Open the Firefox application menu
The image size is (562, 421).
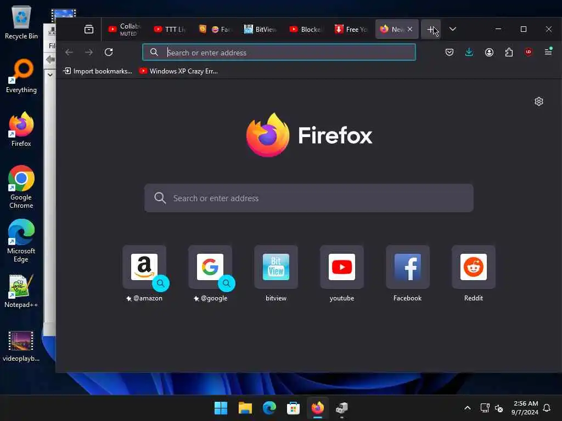pos(548,52)
